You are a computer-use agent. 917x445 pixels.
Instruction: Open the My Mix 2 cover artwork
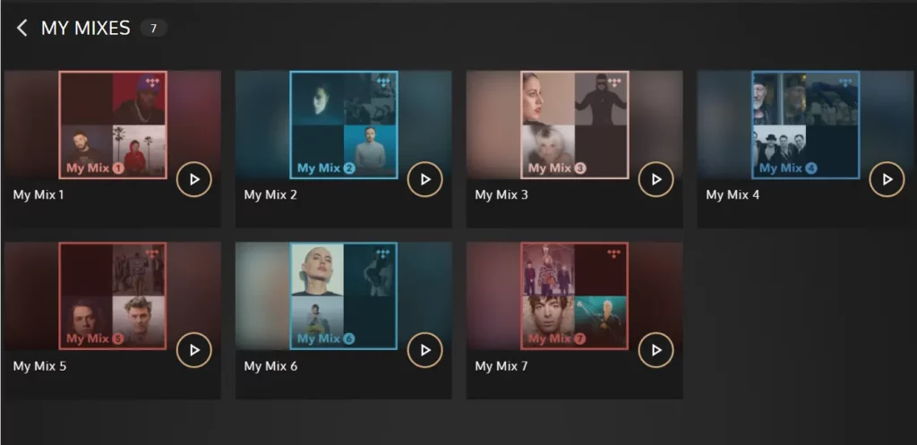[344, 125]
